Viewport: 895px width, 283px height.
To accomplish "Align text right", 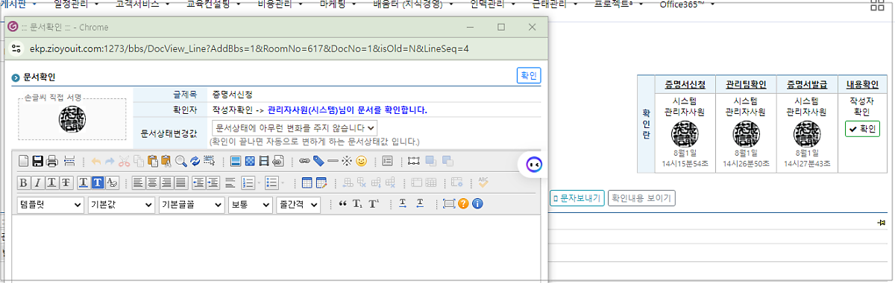I will pos(167,182).
